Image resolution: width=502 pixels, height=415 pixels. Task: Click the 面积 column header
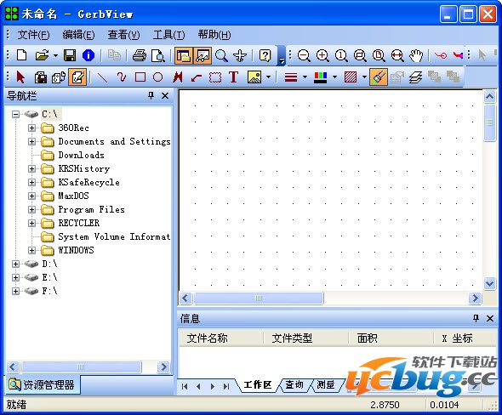(x=391, y=338)
